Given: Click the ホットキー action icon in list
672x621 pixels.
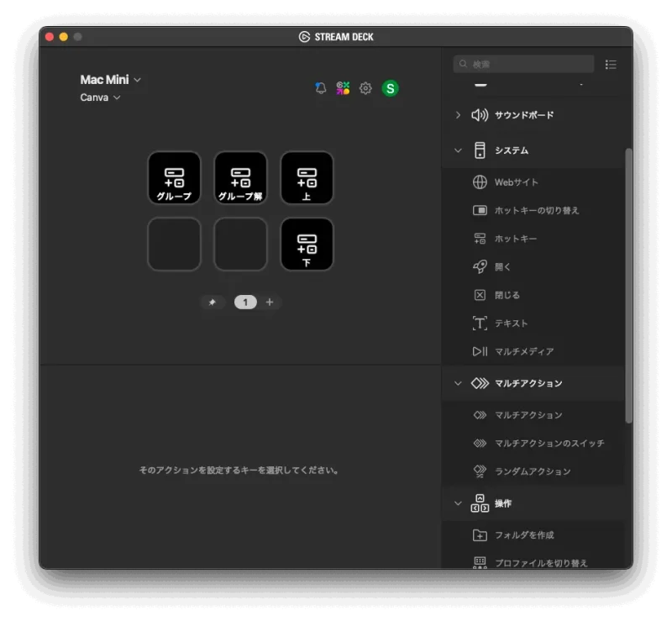Looking at the screenshot, I should (x=480, y=239).
